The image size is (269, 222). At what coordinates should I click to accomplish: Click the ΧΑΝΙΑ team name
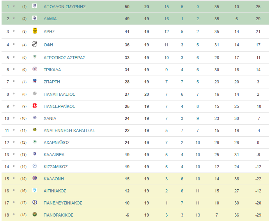[x=50, y=118]
